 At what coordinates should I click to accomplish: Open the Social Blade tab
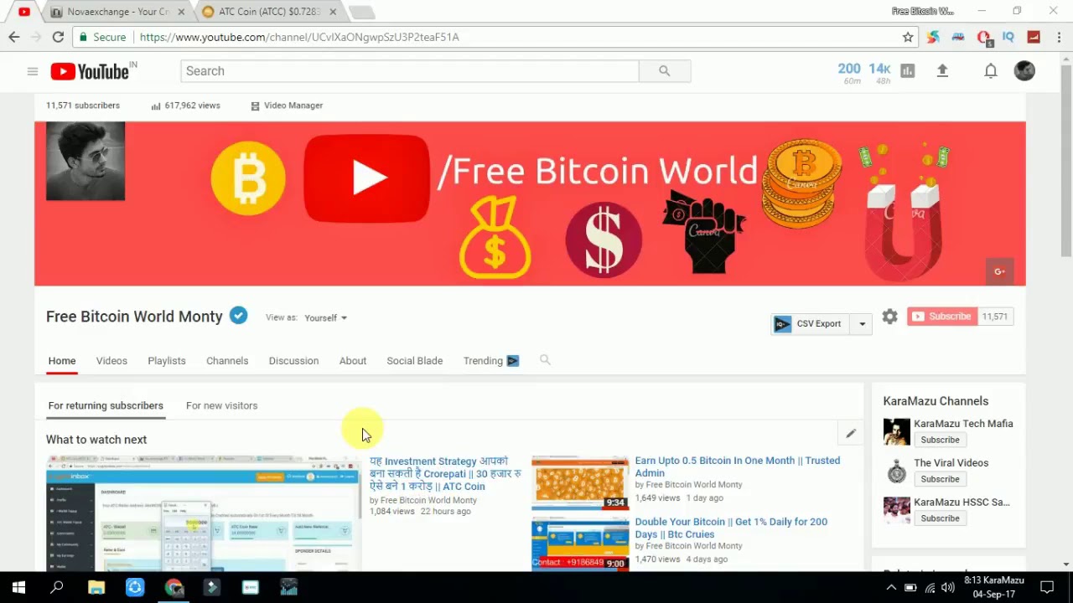(x=414, y=361)
